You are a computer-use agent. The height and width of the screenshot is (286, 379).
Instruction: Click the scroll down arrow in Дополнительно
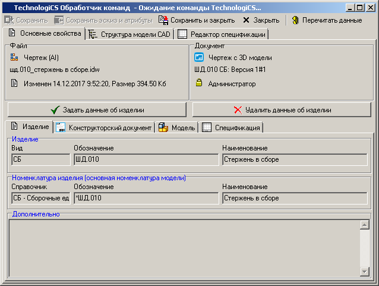[x=365, y=271]
